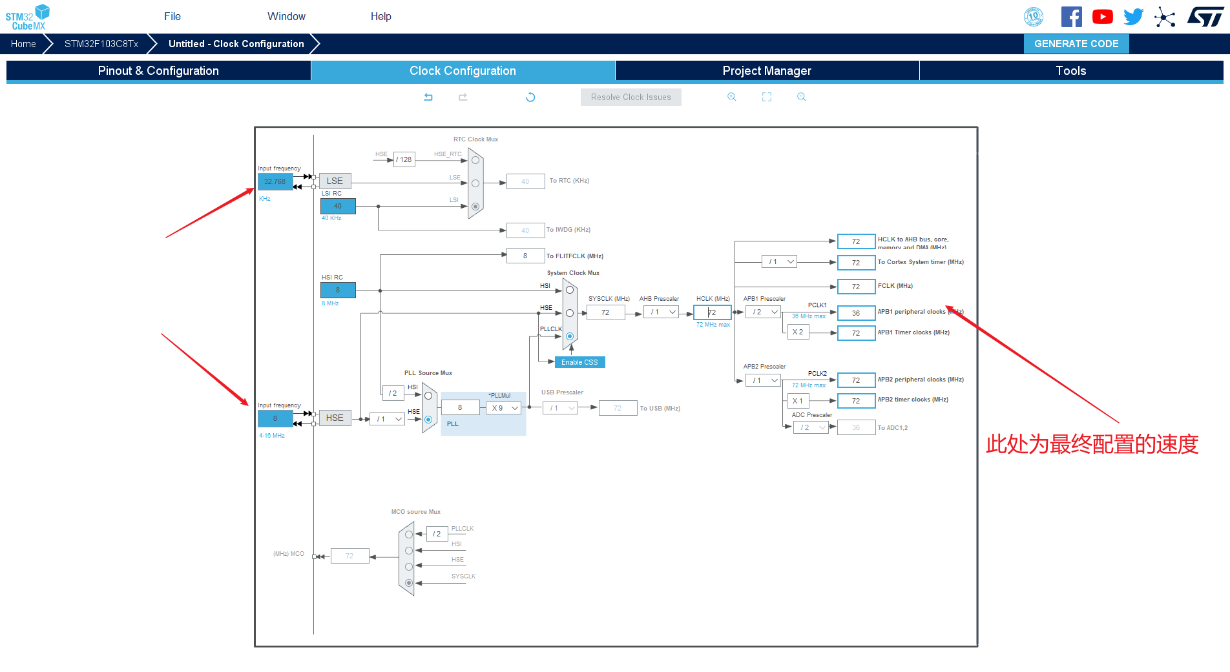Screen dimensions: 1230x672
Task: Select SYSCLK in MCO source Mux
Action: click(409, 583)
